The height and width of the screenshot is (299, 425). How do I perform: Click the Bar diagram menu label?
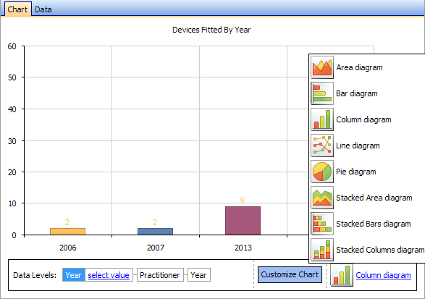(x=357, y=93)
